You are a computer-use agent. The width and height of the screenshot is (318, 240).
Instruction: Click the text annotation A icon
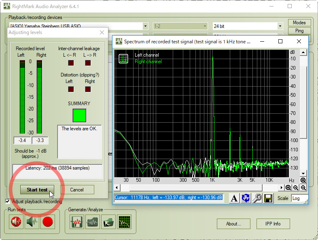[234, 198]
